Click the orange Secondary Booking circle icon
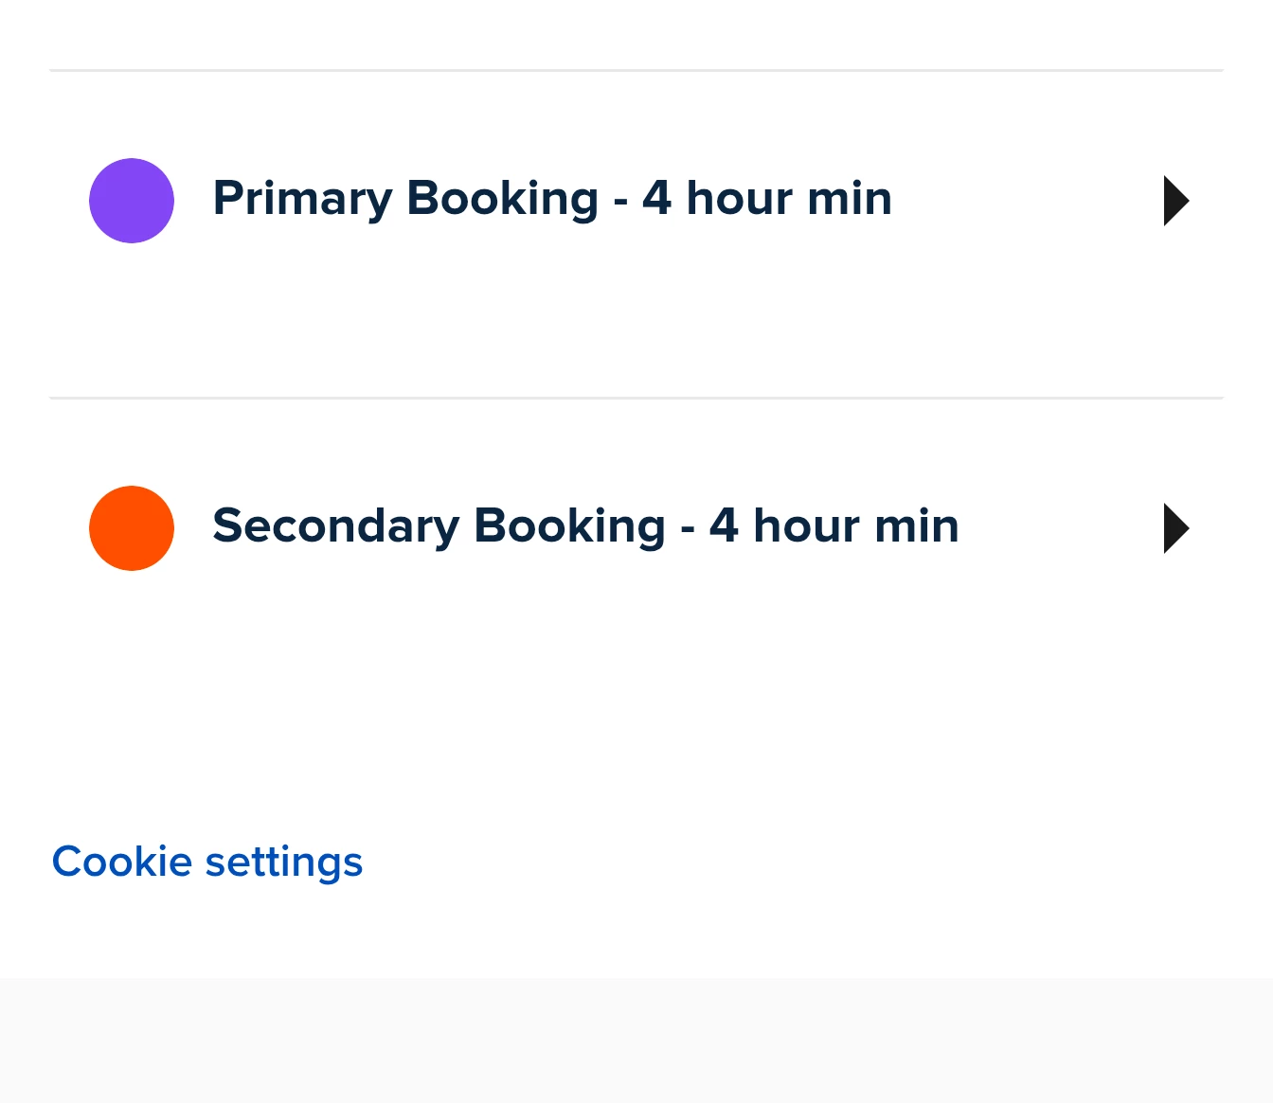This screenshot has width=1273, height=1103. click(132, 528)
